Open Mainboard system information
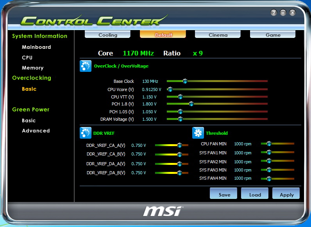The image size is (311, 227). [36, 47]
